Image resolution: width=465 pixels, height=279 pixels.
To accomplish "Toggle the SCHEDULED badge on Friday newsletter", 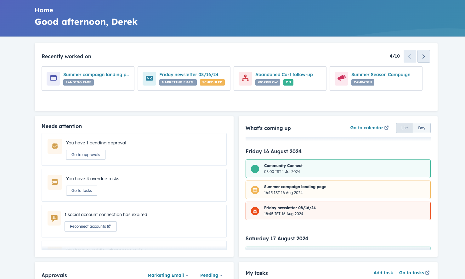I will coord(212,82).
